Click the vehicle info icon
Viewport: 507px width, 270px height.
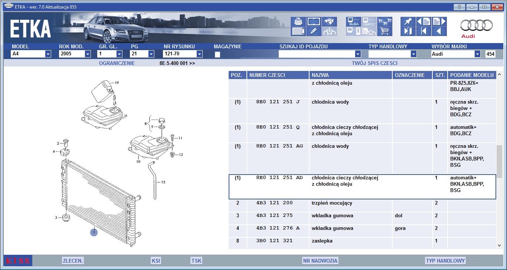coord(329,31)
